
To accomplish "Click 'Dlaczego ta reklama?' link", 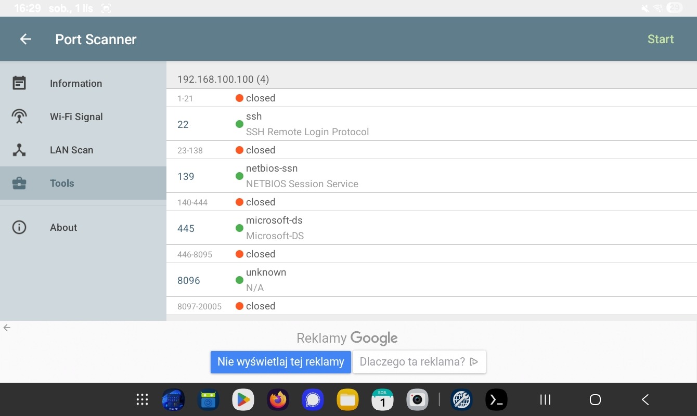I will [x=419, y=362].
